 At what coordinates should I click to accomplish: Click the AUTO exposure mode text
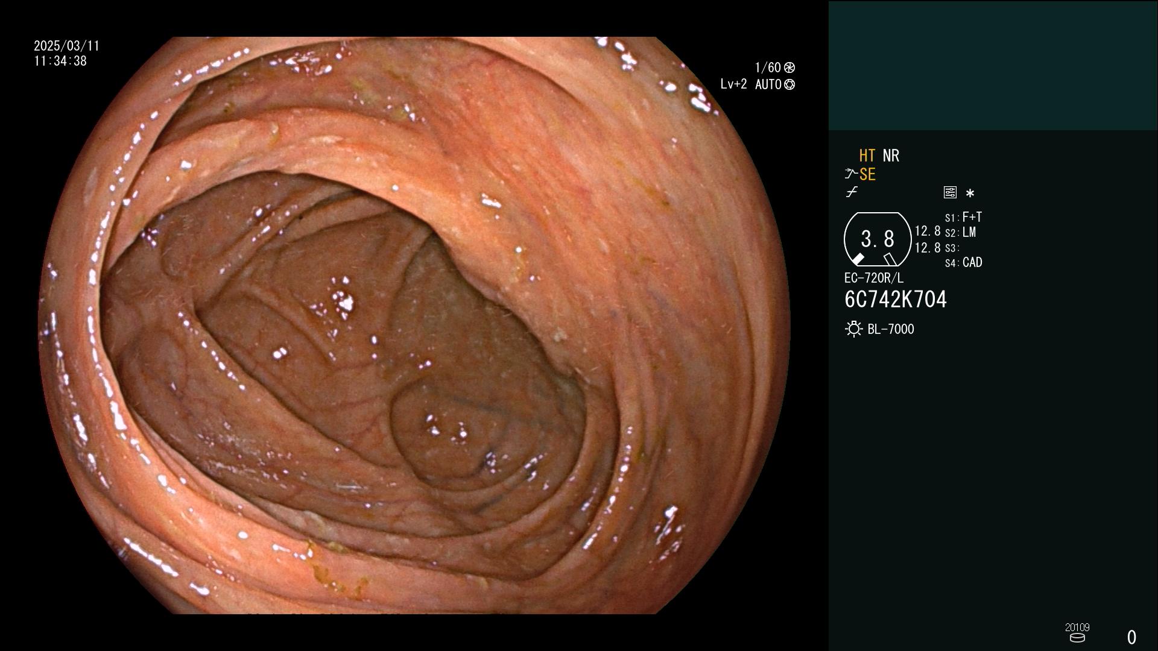pos(768,84)
